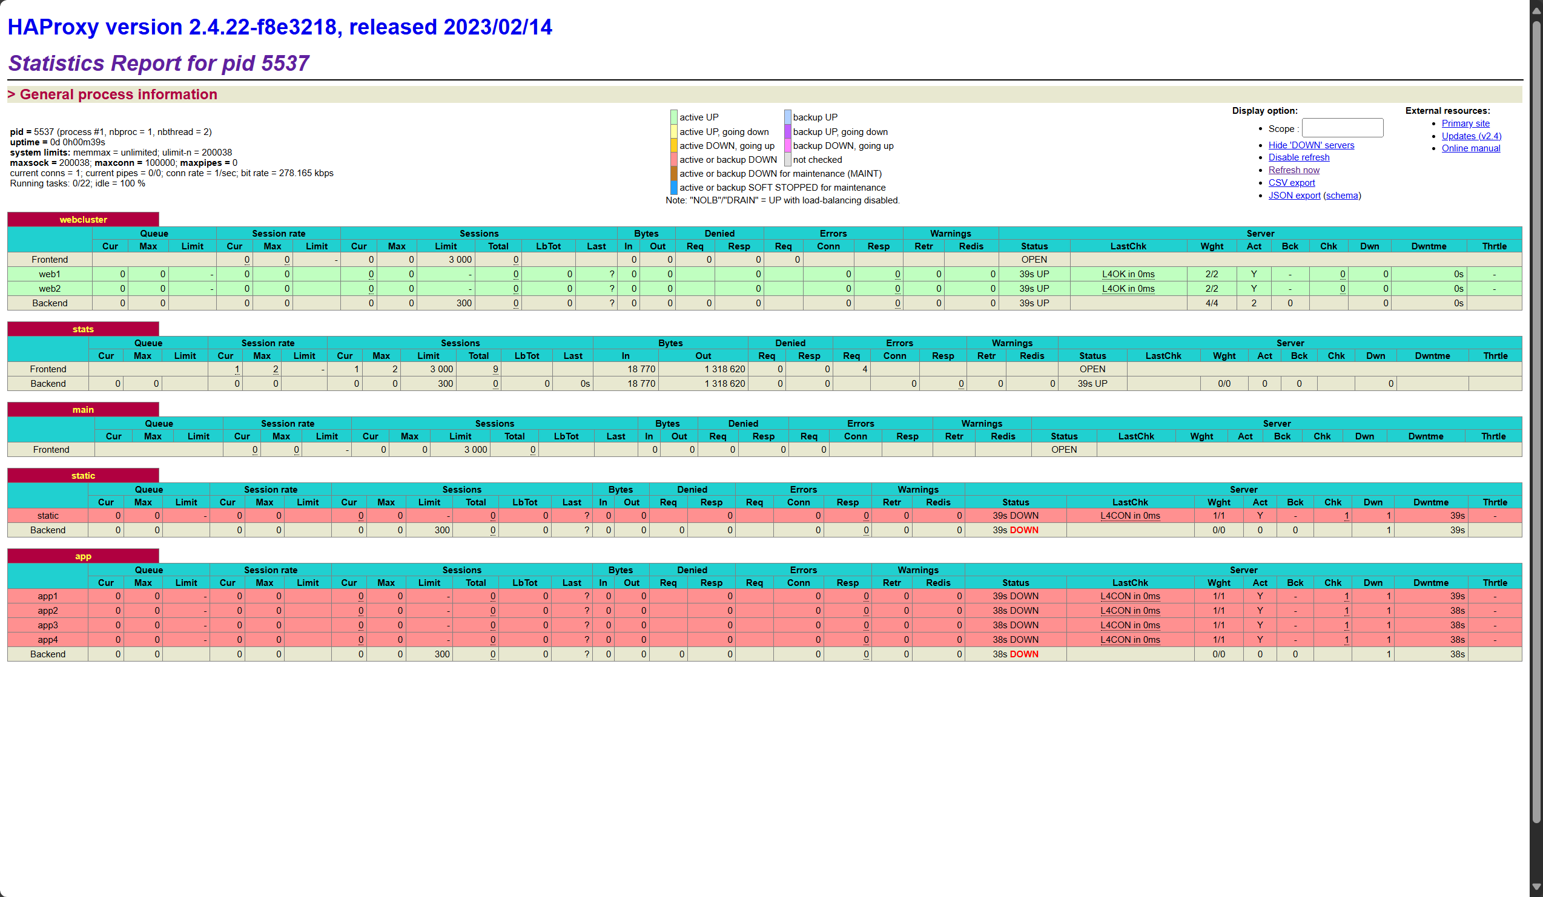The width and height of the screenshot is (1543, 897).
Task: Click app4 status '38s DOWN'
Action: 1015,639
